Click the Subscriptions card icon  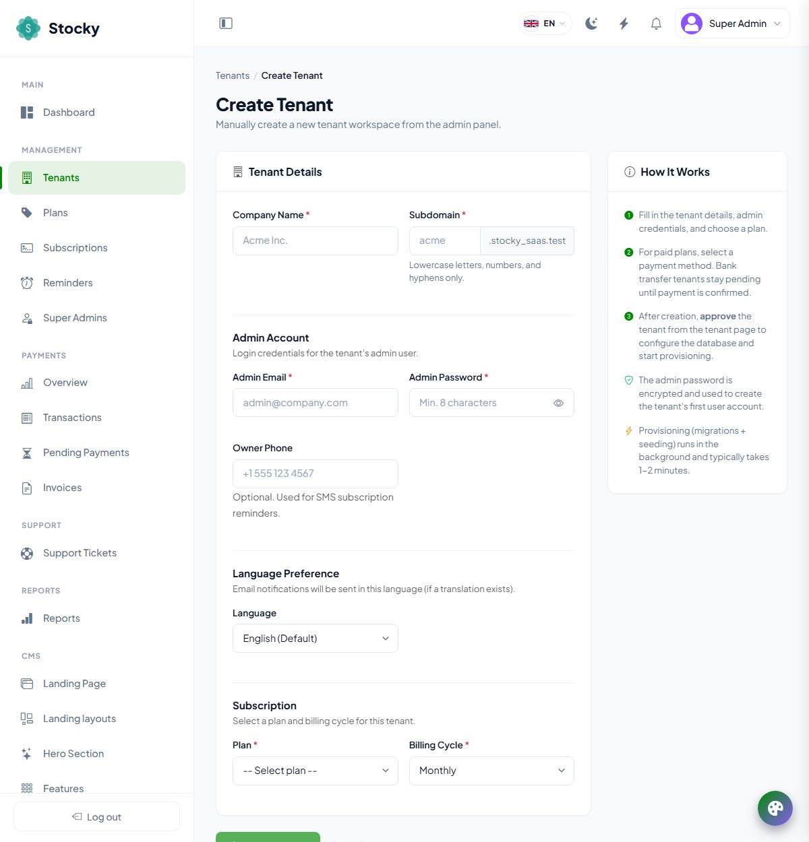pos(27,248)
